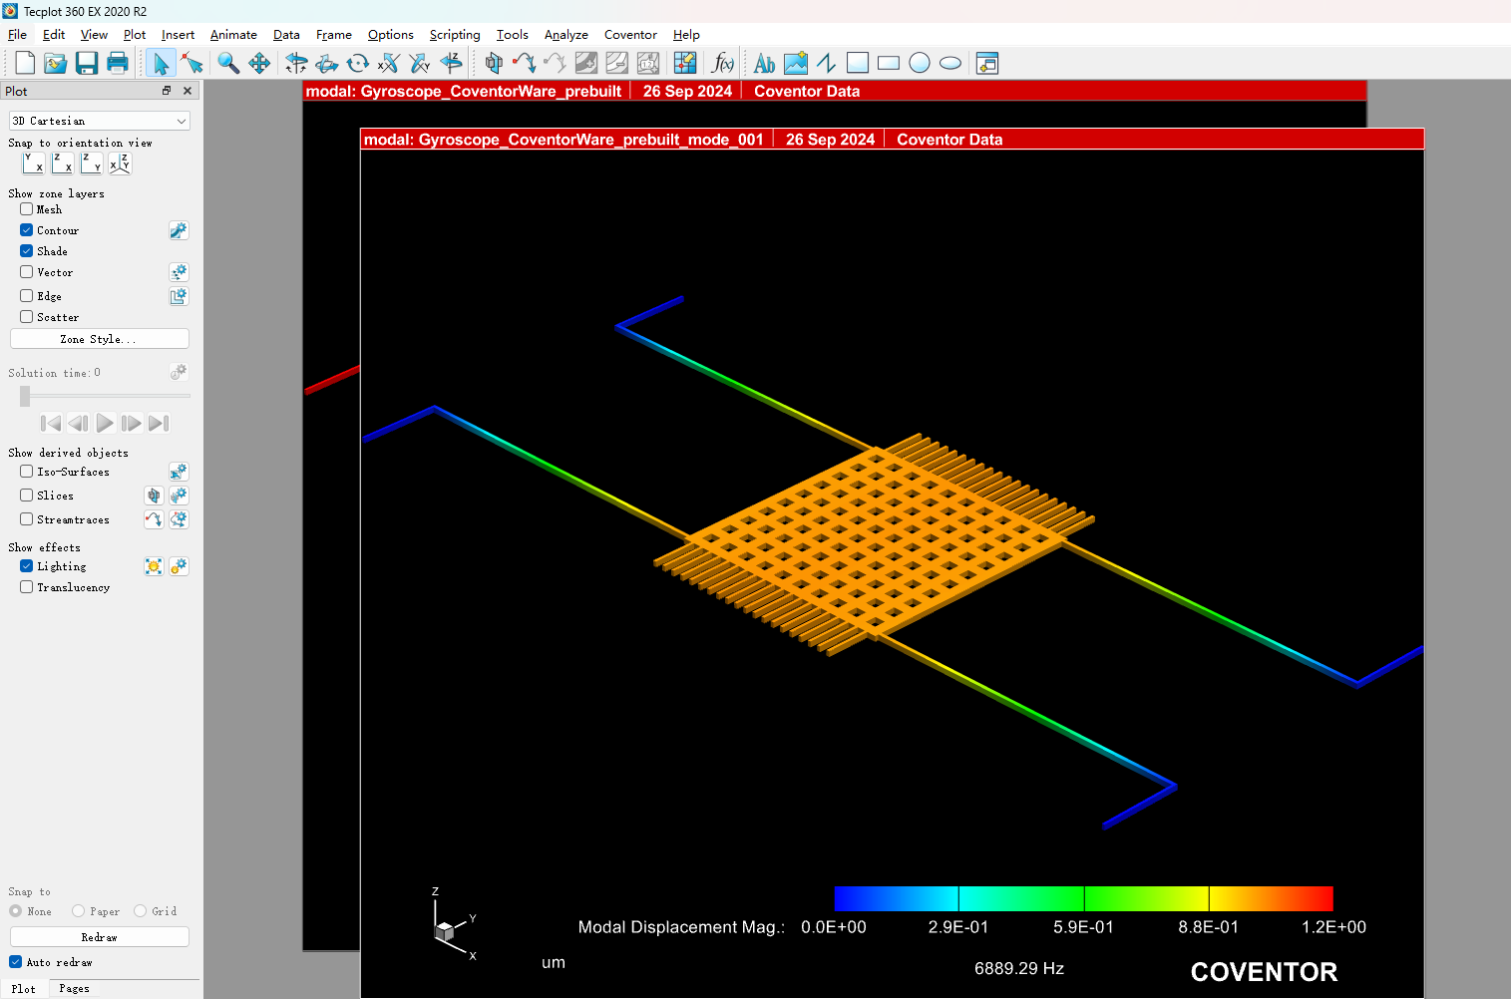Click the Solution time slider handle
This screenshot has height=999, width=1511.
tap(25, 397)
